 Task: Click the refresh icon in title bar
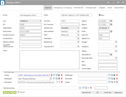tap(108, 2)
